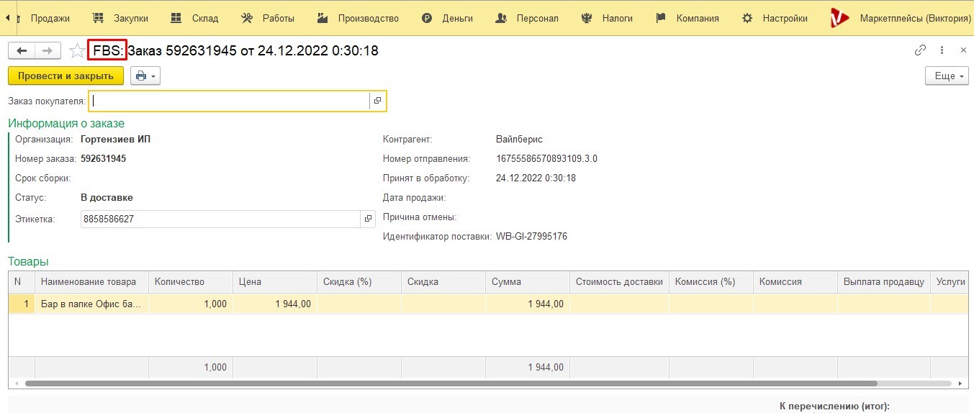
Task: Select Контрагент value Вайлберис
Action: click(519, 140)
